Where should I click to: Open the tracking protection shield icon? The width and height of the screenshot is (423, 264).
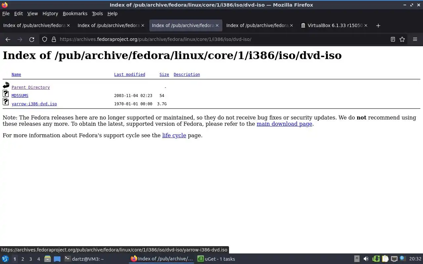(x=45, y=39)
